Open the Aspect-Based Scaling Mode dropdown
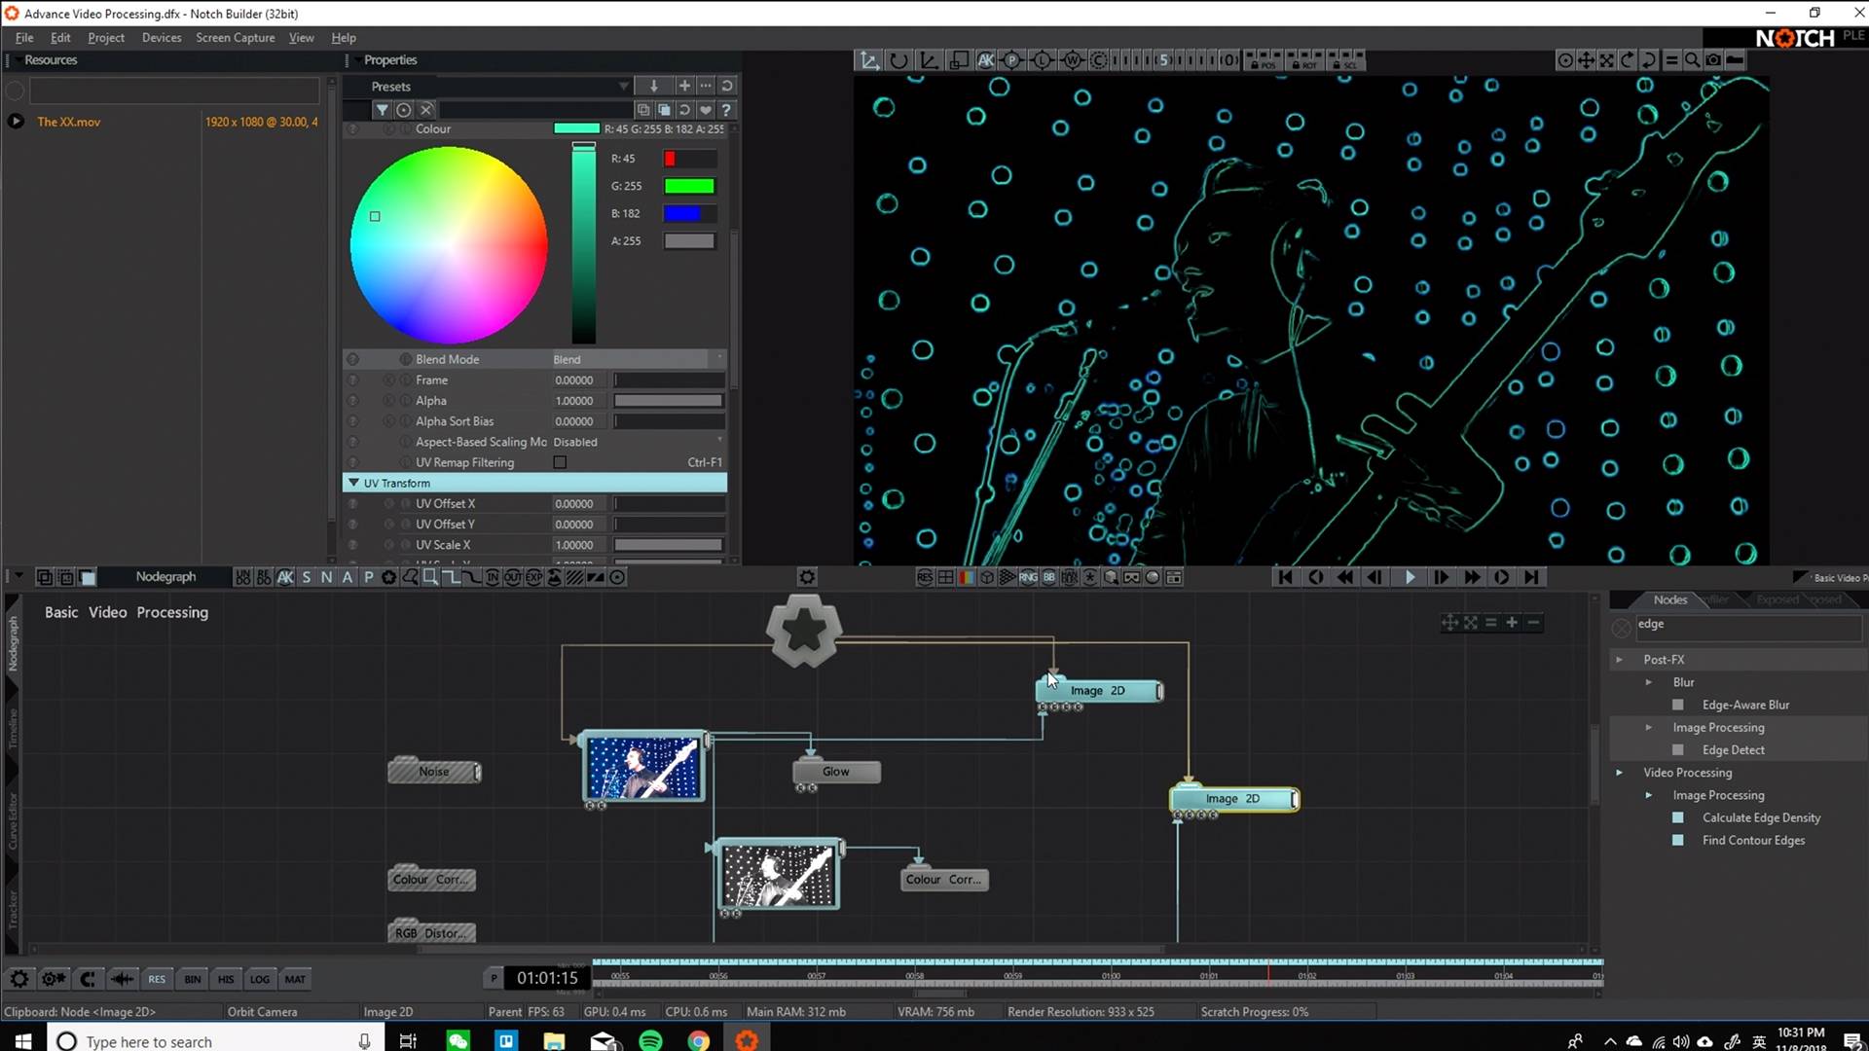 click(x=638, y=442)
